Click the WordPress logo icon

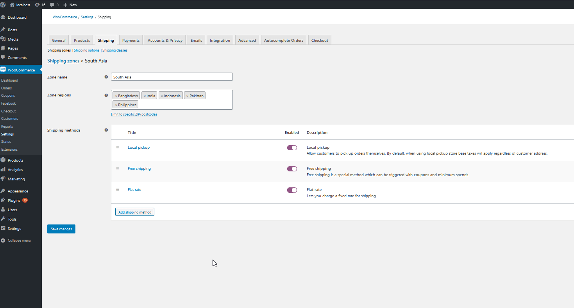pos(3,5)
